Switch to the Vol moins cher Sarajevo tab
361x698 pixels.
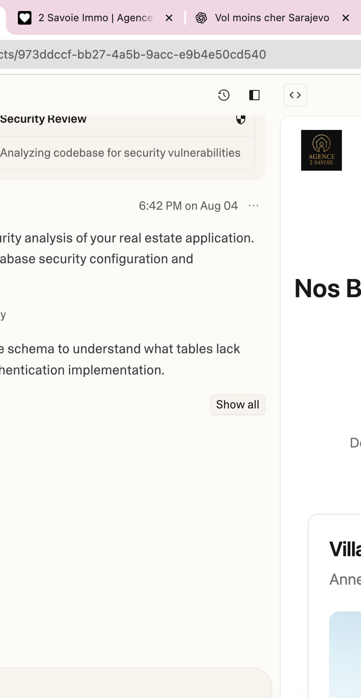(x=272, y=18)
